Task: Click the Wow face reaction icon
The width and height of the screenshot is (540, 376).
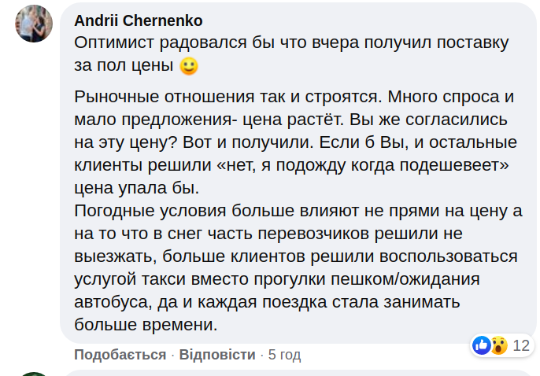Action: tap(497, 345)
